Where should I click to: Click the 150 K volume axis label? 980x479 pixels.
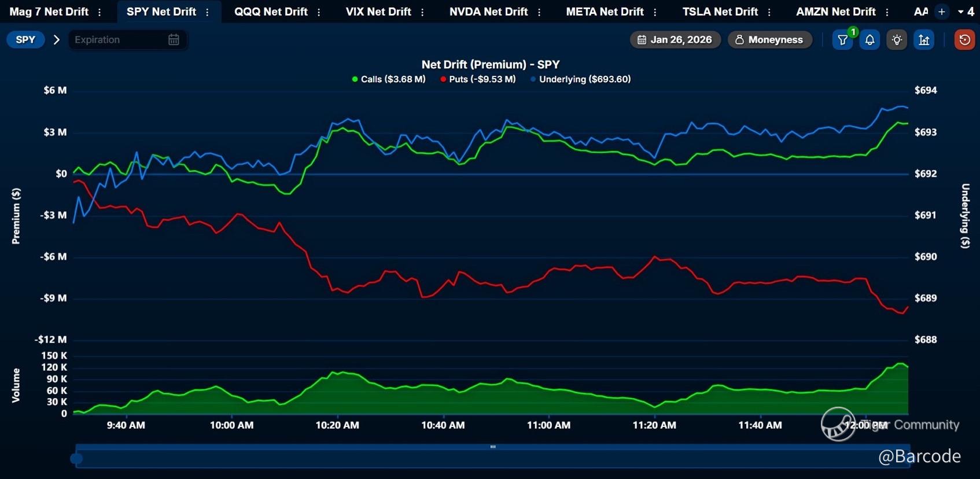[54, 356]
